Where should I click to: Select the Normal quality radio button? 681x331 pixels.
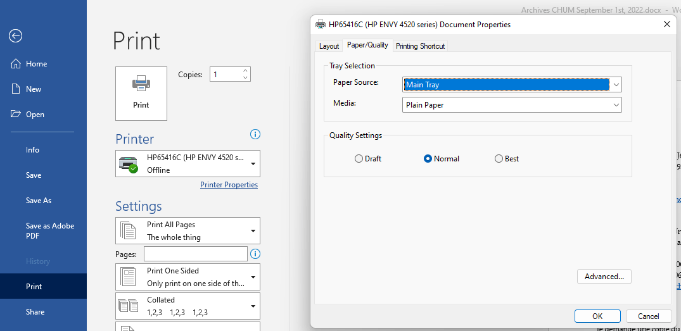click(428, 159)
